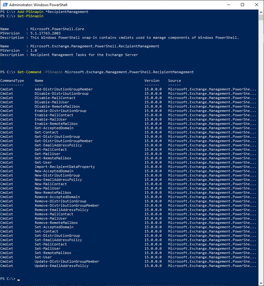The image size is (264, 286).
Task: Click the New-MailContact entry
Action: coord(51,184)
